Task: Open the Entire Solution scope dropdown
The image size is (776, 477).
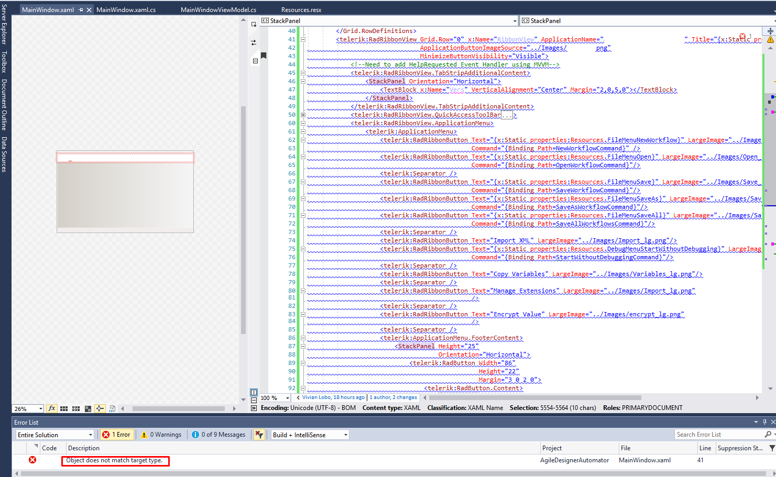Action: point(55,435)
